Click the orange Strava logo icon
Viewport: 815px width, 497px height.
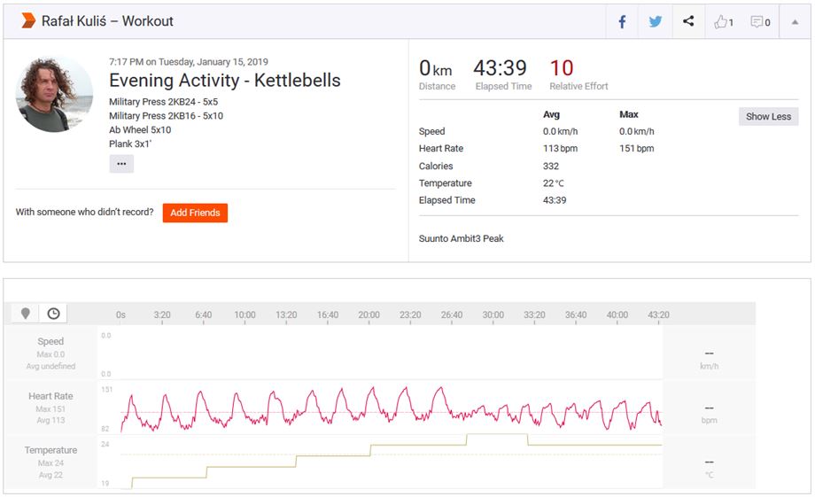click(x=28, y=21)
